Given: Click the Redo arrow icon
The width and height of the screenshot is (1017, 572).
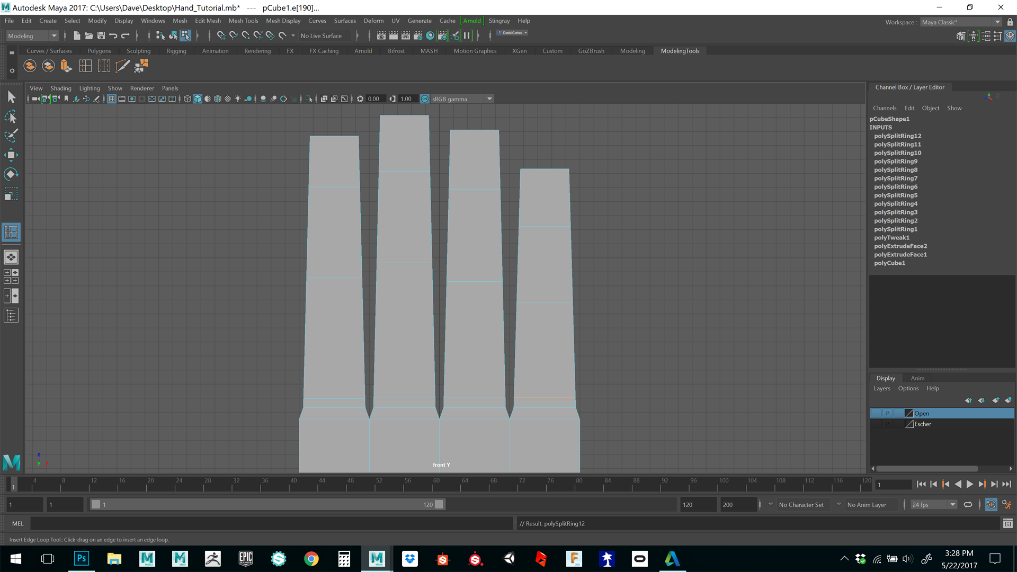Looking at the screenshot, I should (x=125, y=35).
